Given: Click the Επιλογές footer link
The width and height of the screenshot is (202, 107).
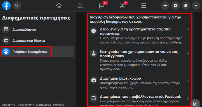Looking at the screenshot, I should [x=58, y=105].
